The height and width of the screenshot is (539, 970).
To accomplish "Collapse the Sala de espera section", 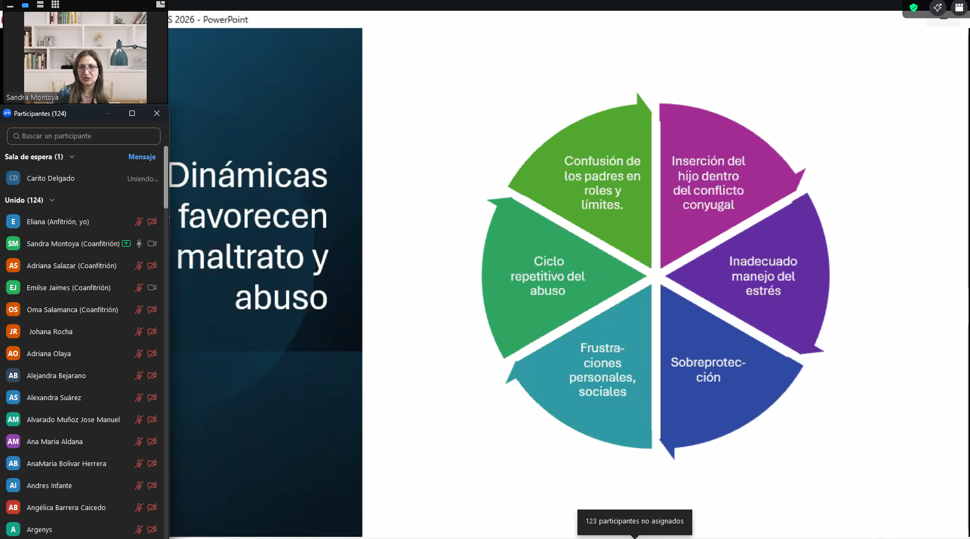I will (72, 157).
